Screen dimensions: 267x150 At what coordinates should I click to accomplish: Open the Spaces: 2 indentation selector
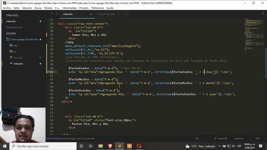tap(239, 138)
